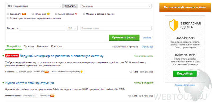Click the 'Ключевые слова' input field
Viewport: 212px width, 103px height.
116,28
